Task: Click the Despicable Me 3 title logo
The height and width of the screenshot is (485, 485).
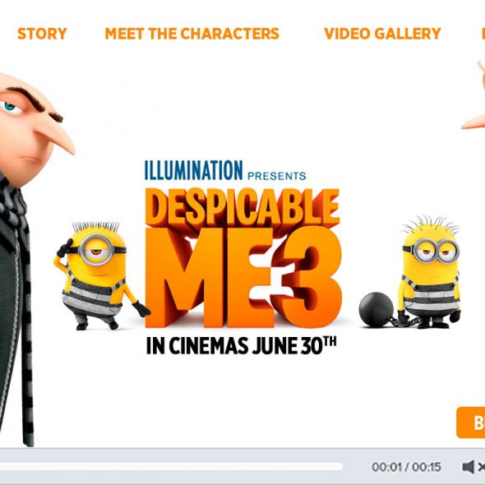Action: pyautogui.click(x=243, y=258)
